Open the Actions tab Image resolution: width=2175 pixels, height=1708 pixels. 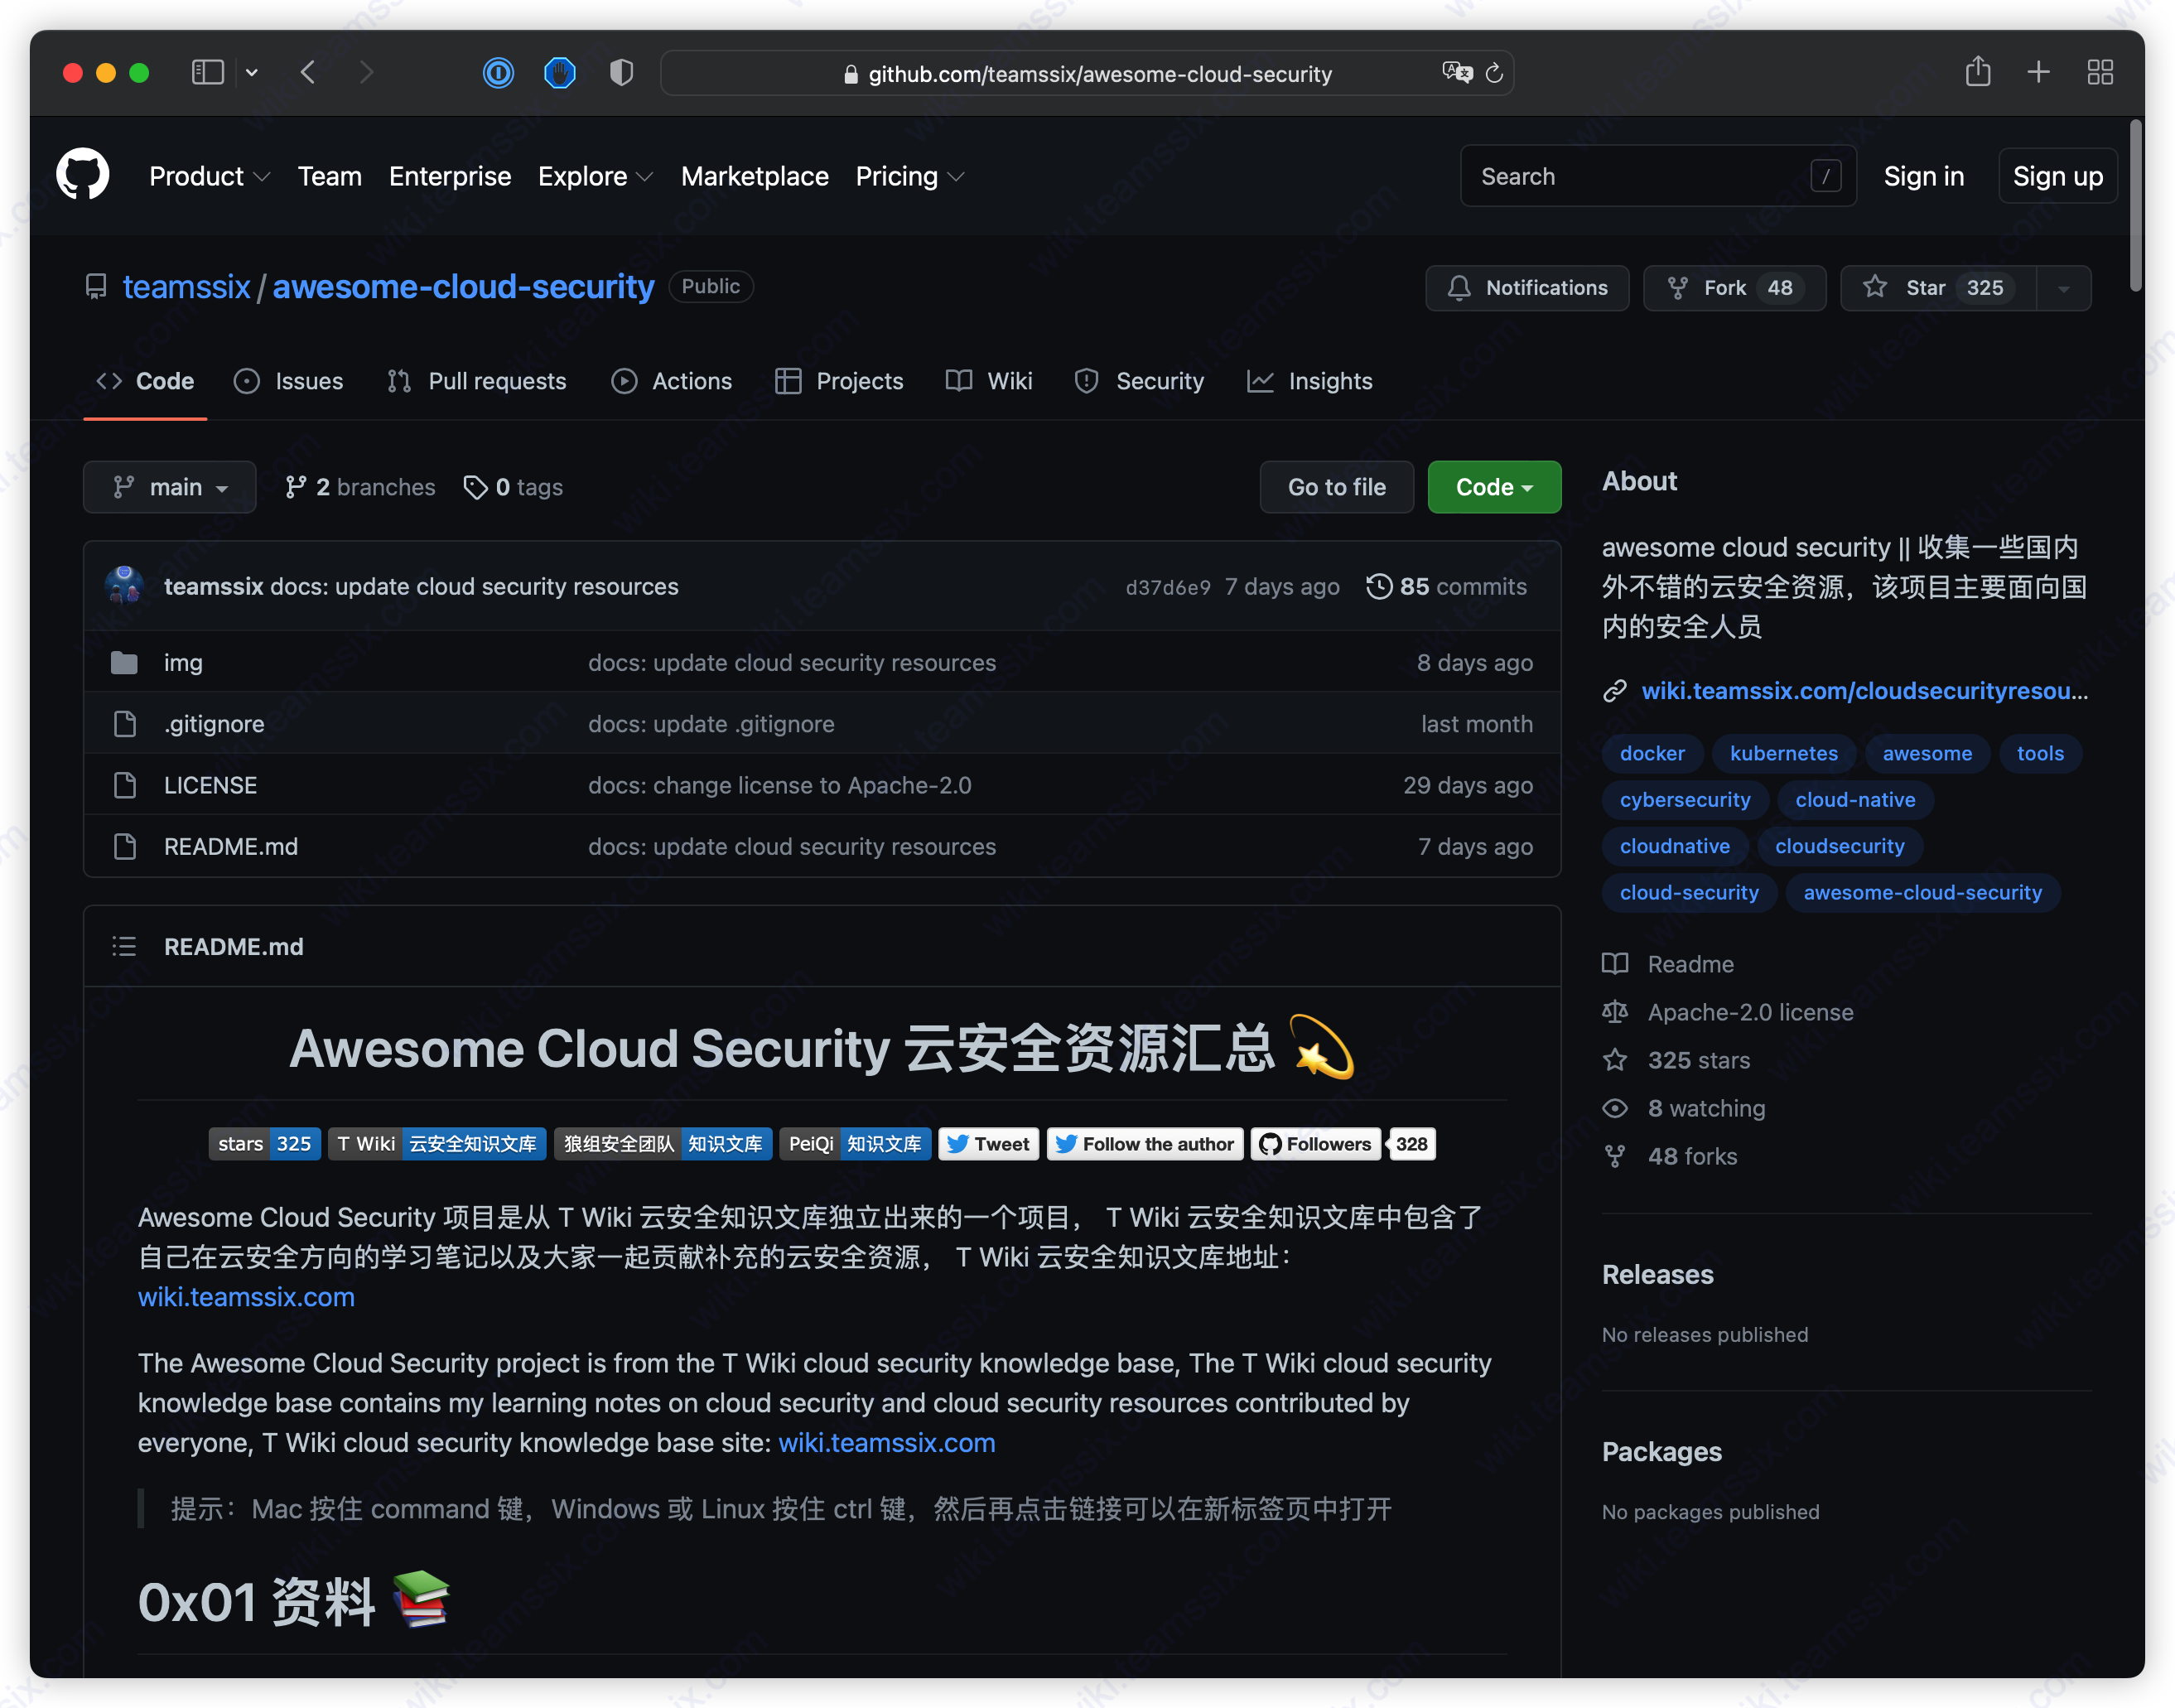(672, 381)
